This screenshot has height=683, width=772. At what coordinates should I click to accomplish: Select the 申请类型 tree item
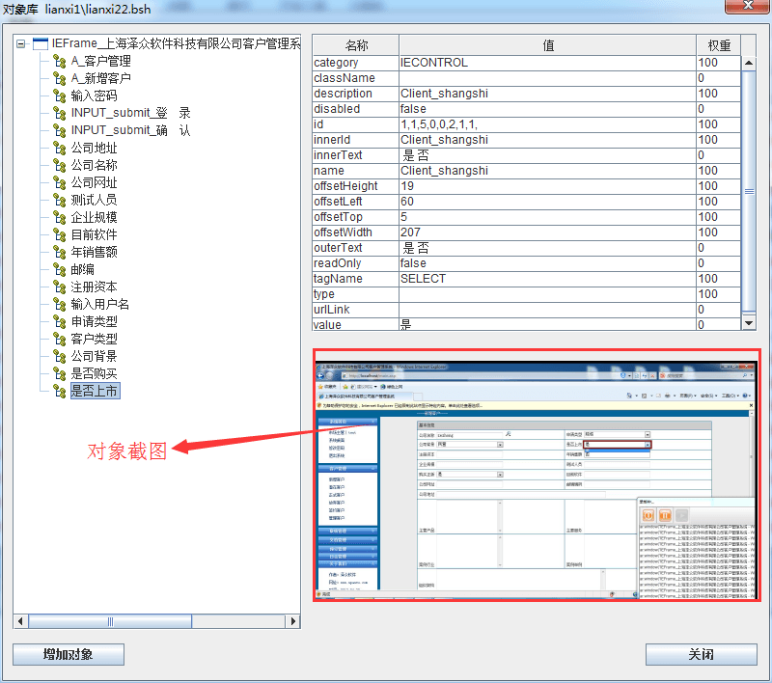pyautogui.click(x=94, y=322)
